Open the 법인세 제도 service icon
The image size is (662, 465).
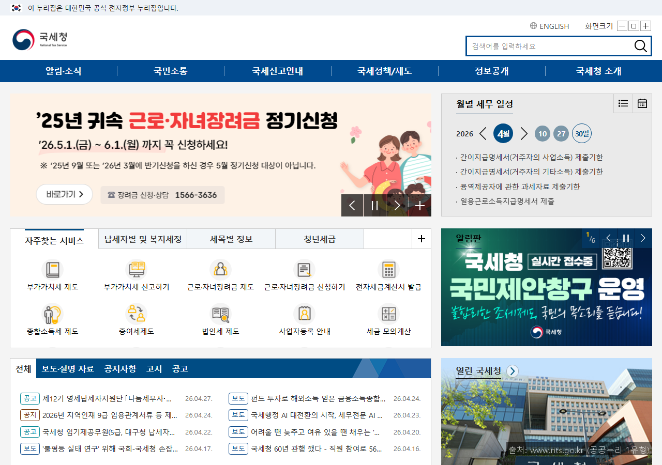coord(220,314)
